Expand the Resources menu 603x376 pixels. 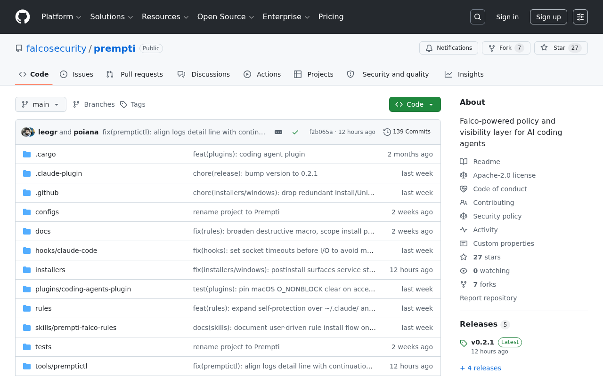coord(165,17)
